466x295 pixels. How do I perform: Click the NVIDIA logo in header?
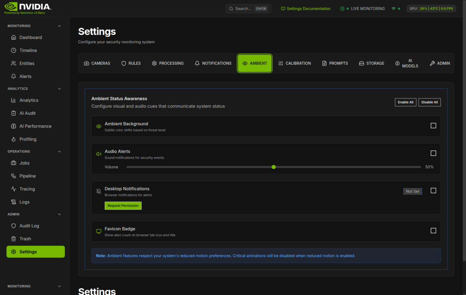coord(27,7)
